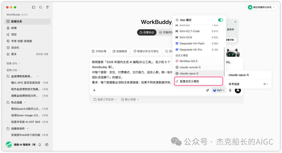
Task: Open 配置自定义模型 settings
Action: point(198,81)
